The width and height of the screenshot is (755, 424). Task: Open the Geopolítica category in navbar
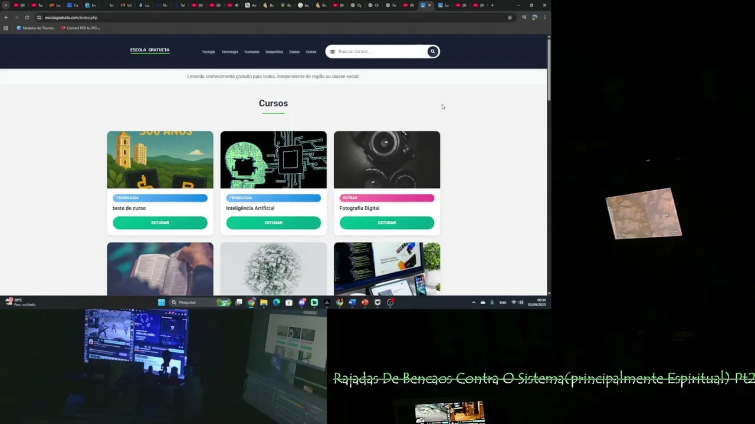[274, 52]
